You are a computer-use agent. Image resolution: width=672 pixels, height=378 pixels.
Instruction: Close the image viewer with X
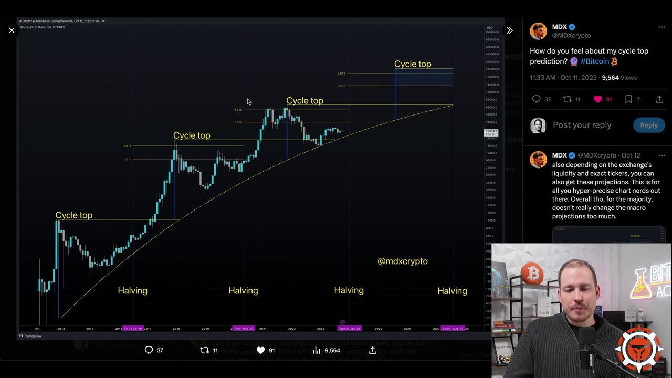click(12, 30)
